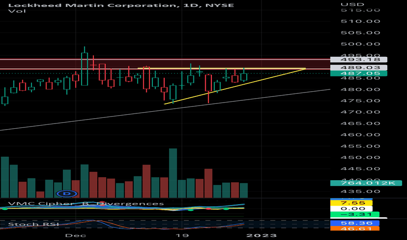This screenshot has height=240, width=407.
Task: Click the tallest green volume bar
Action: pyautogui.click(x=173, y=173)
